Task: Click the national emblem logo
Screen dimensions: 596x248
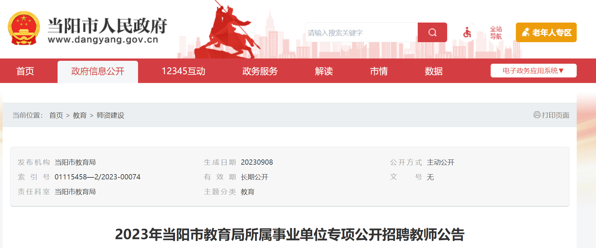Action: coord(24,28)
